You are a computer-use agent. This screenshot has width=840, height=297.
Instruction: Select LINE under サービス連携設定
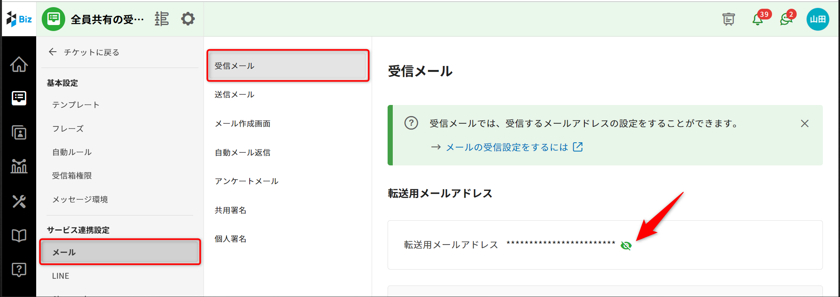tap(60, 276)
